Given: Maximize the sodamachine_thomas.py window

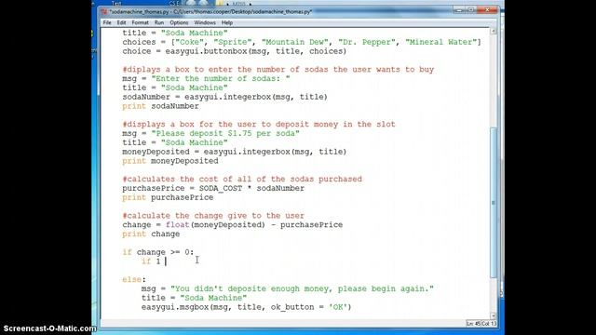Looking at the screenshot, I should point(471,10).
